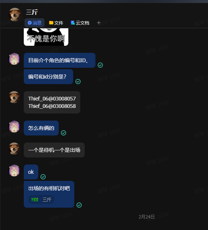Add a new tab with plus icon

(99, 23)
